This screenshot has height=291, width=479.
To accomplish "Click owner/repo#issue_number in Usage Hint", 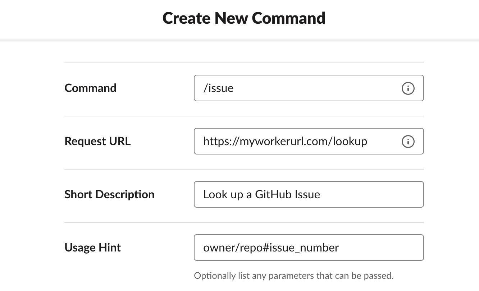I will click(271, 248).
